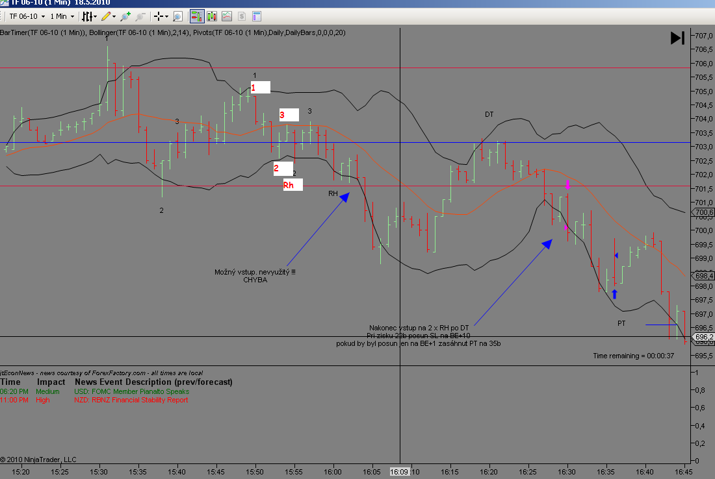Viewport: 715px width, 479px height.
Task: Open chart Properties icon
Action: coord(257,16)
